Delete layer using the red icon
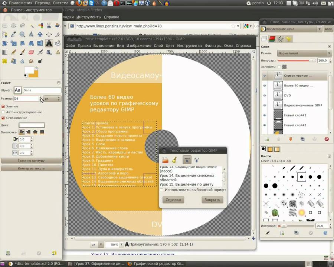 click(x=327, y=139)
